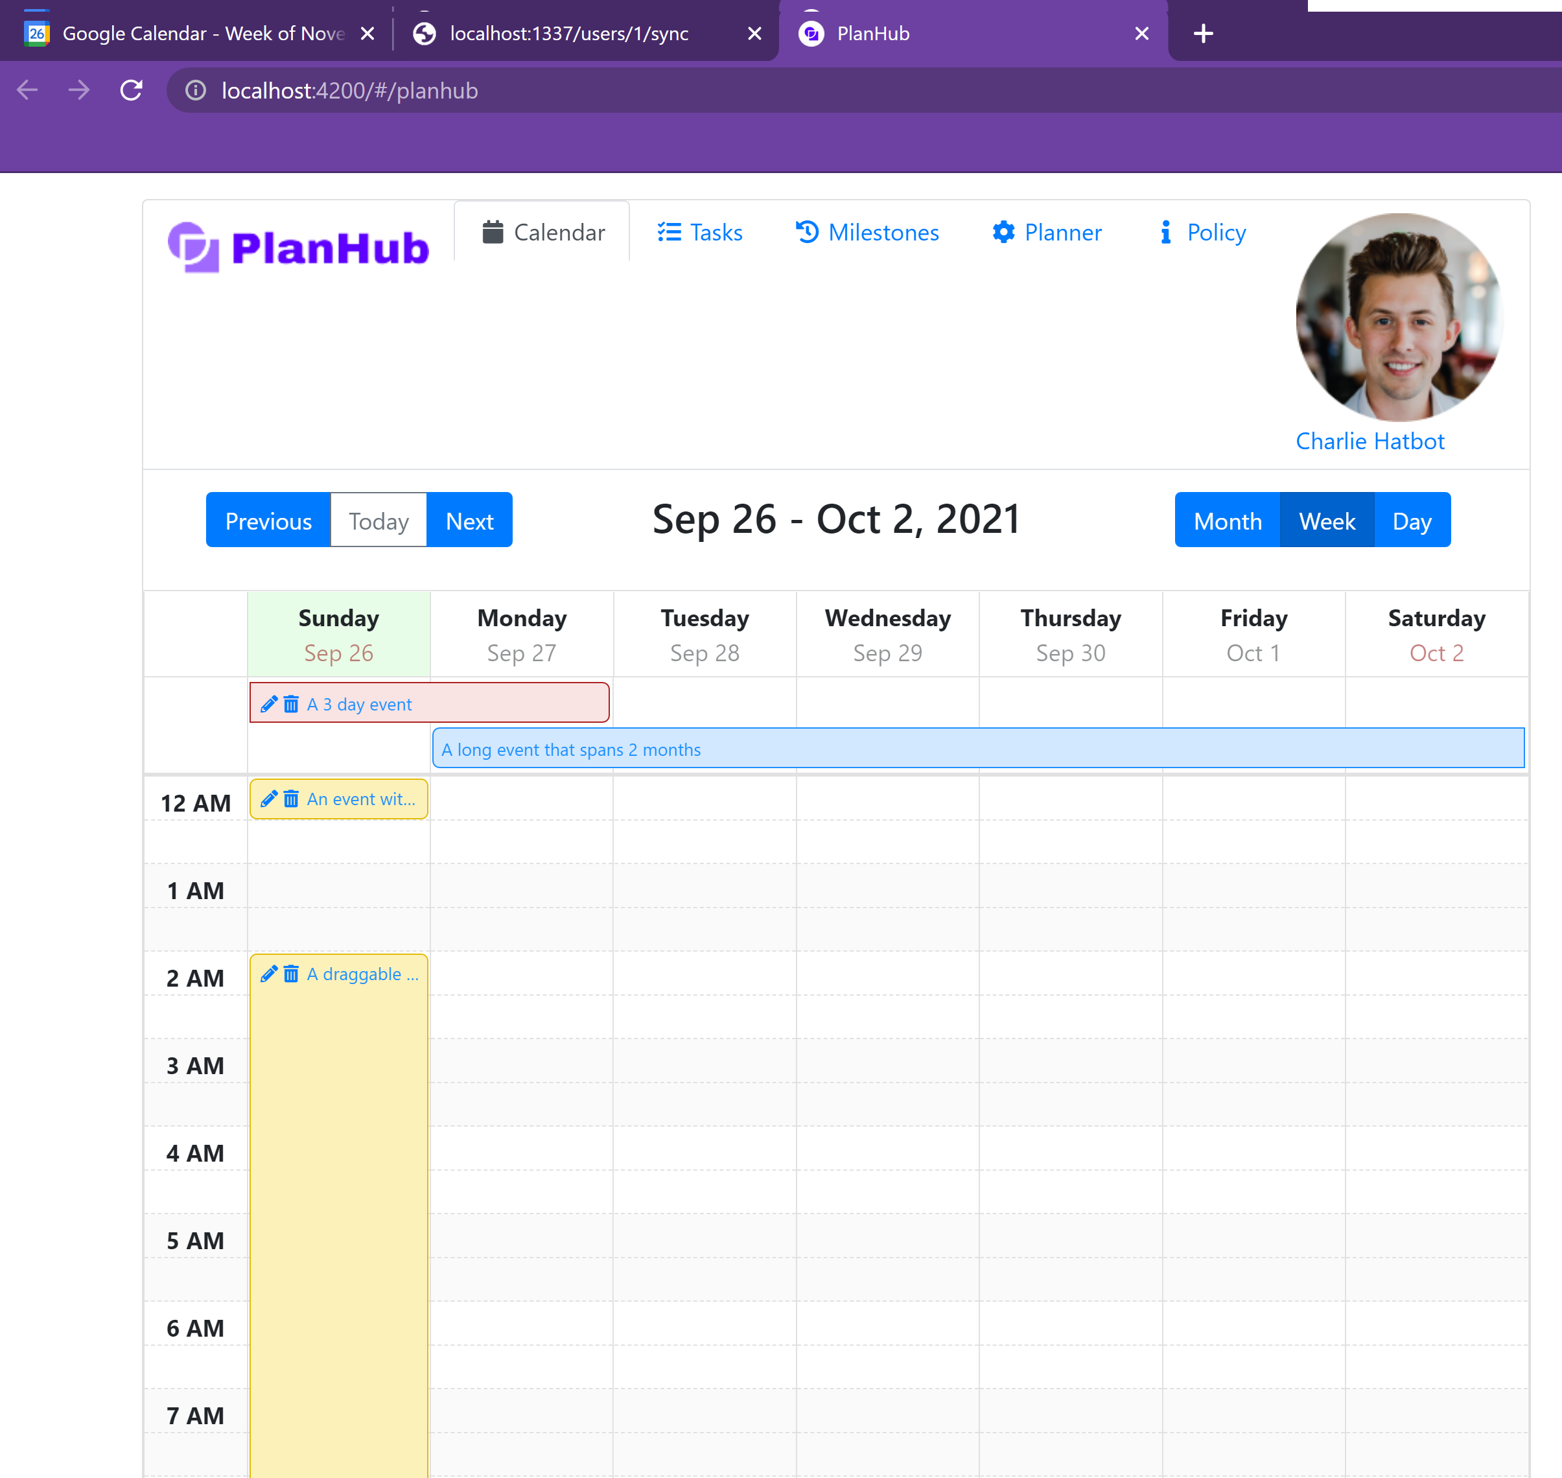Viewport: 1562px width, 1478px height.
Task: Select the Week view button
Action: (1327, 521)
